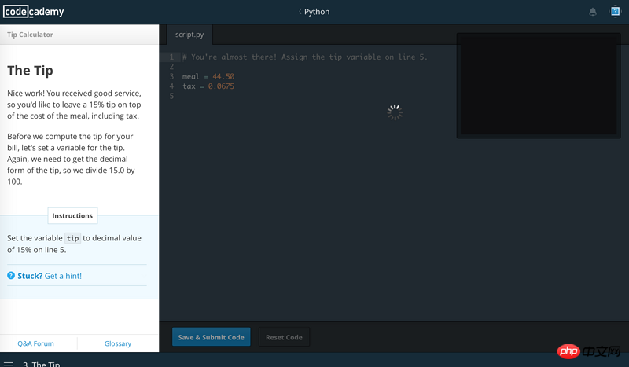Viewport: 629px width, 367px height.
Task: Open the help icon in header
Action: coord(615,12)
